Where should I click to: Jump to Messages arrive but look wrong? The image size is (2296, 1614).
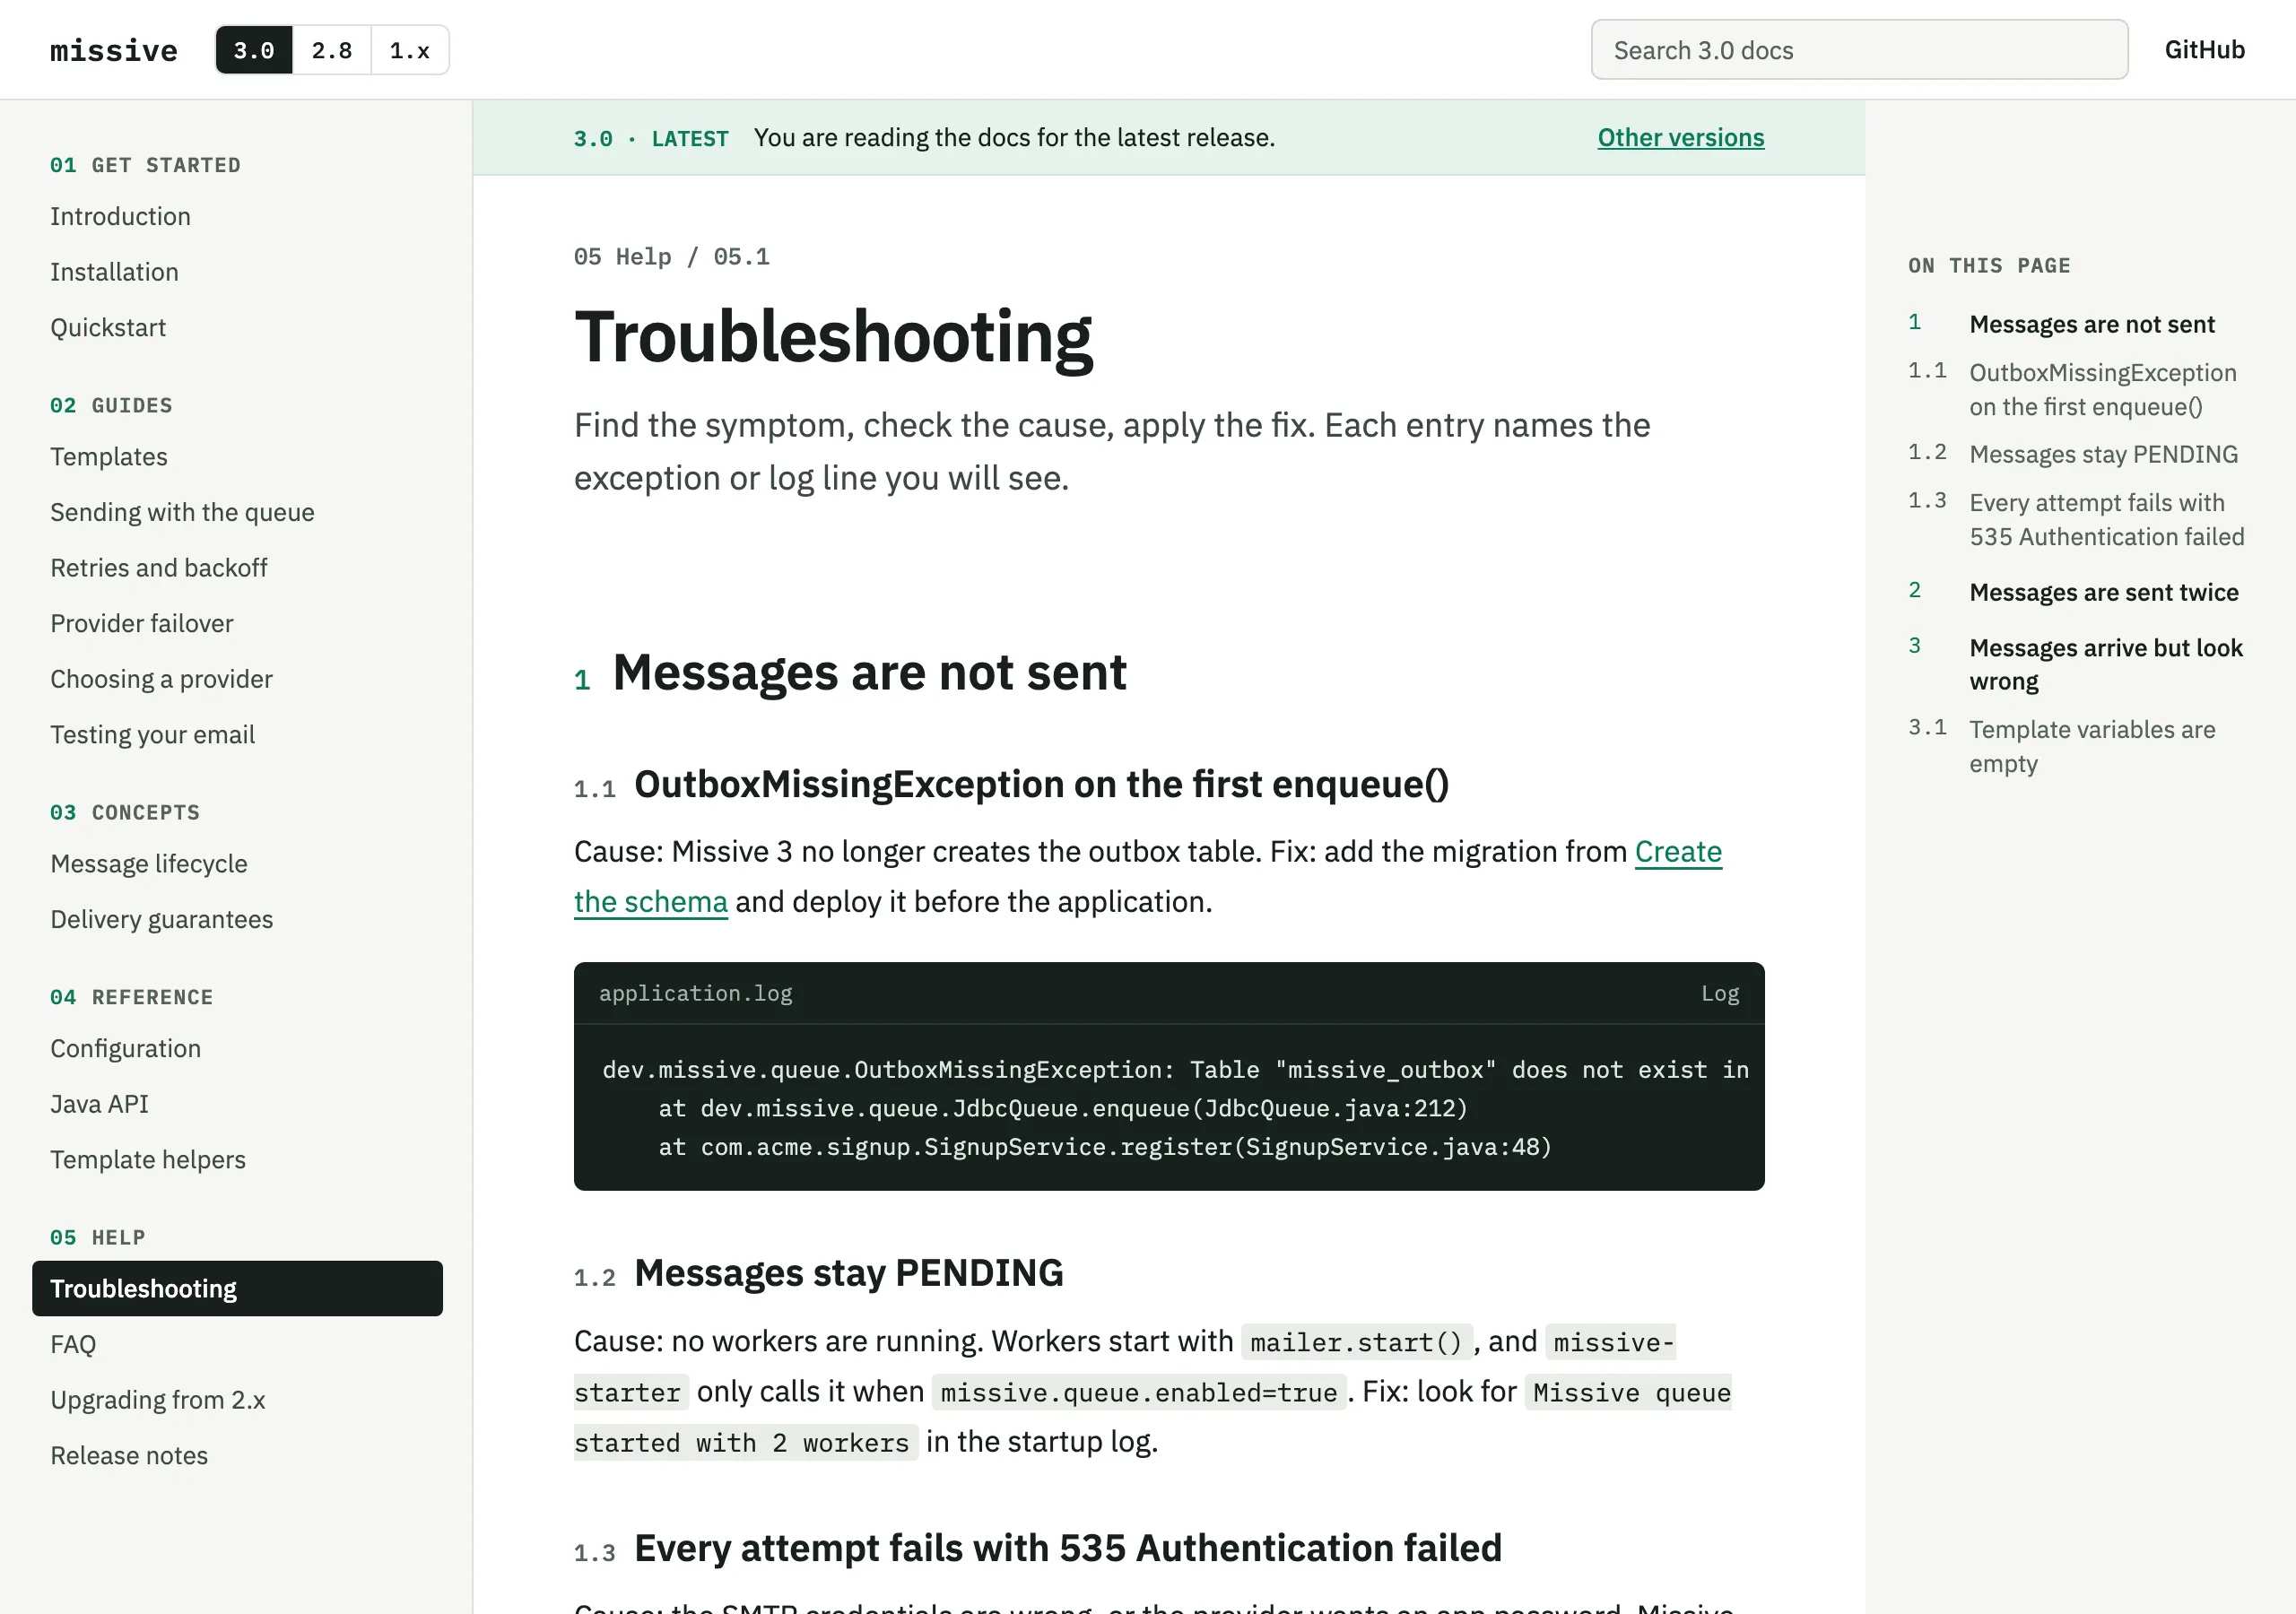2105,665
